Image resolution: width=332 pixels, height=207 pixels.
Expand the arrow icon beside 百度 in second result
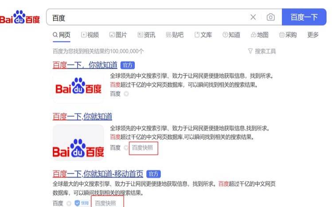(126, 148)
